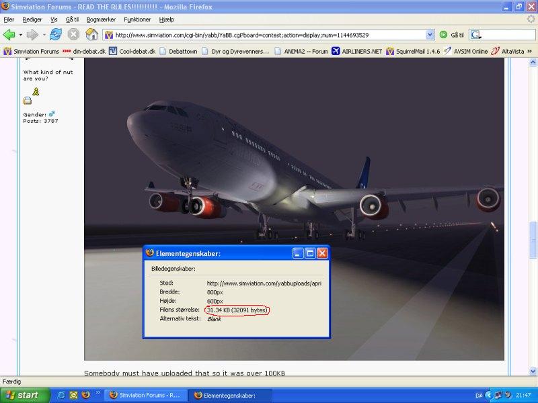Open the Gå til menu
Viewport: 538px width, 403px height.
click(x=72, y=19)
